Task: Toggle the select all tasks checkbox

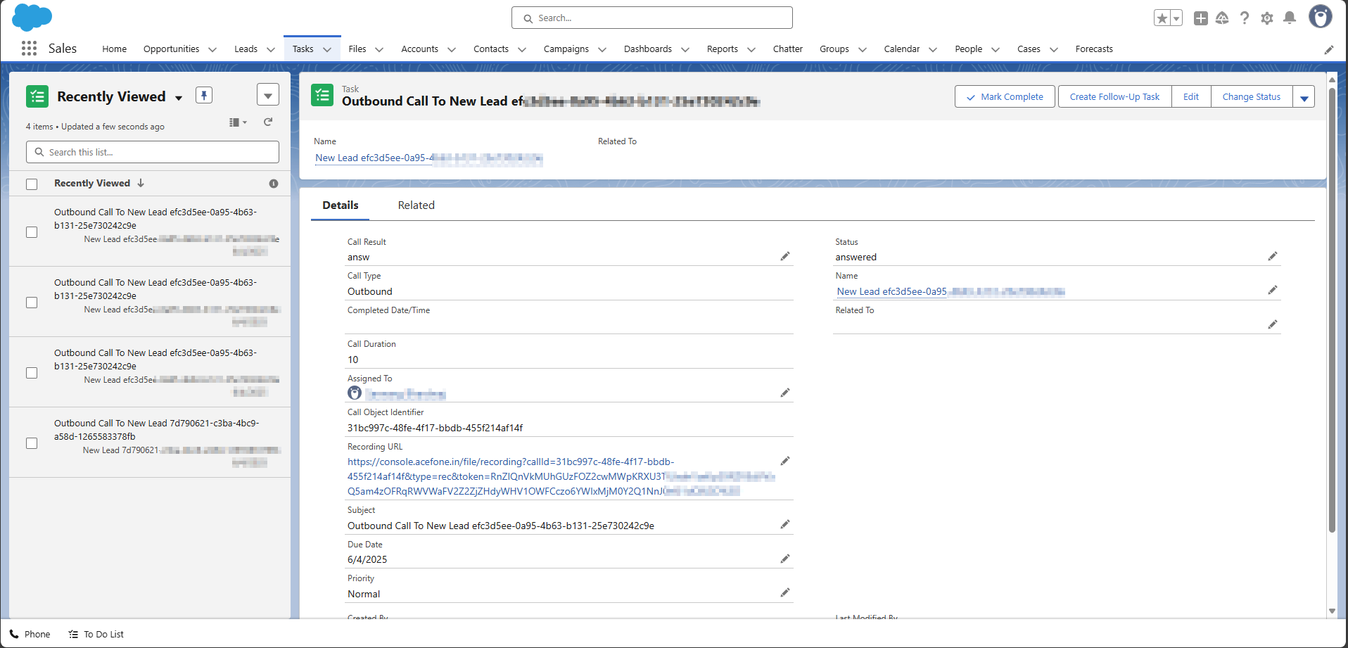Action: click(32, 184)
